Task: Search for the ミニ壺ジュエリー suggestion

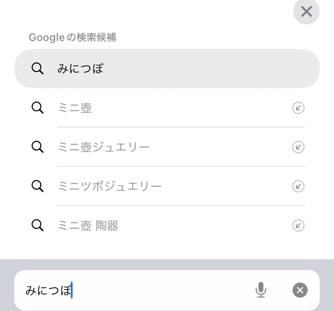Action: [104, 147]
